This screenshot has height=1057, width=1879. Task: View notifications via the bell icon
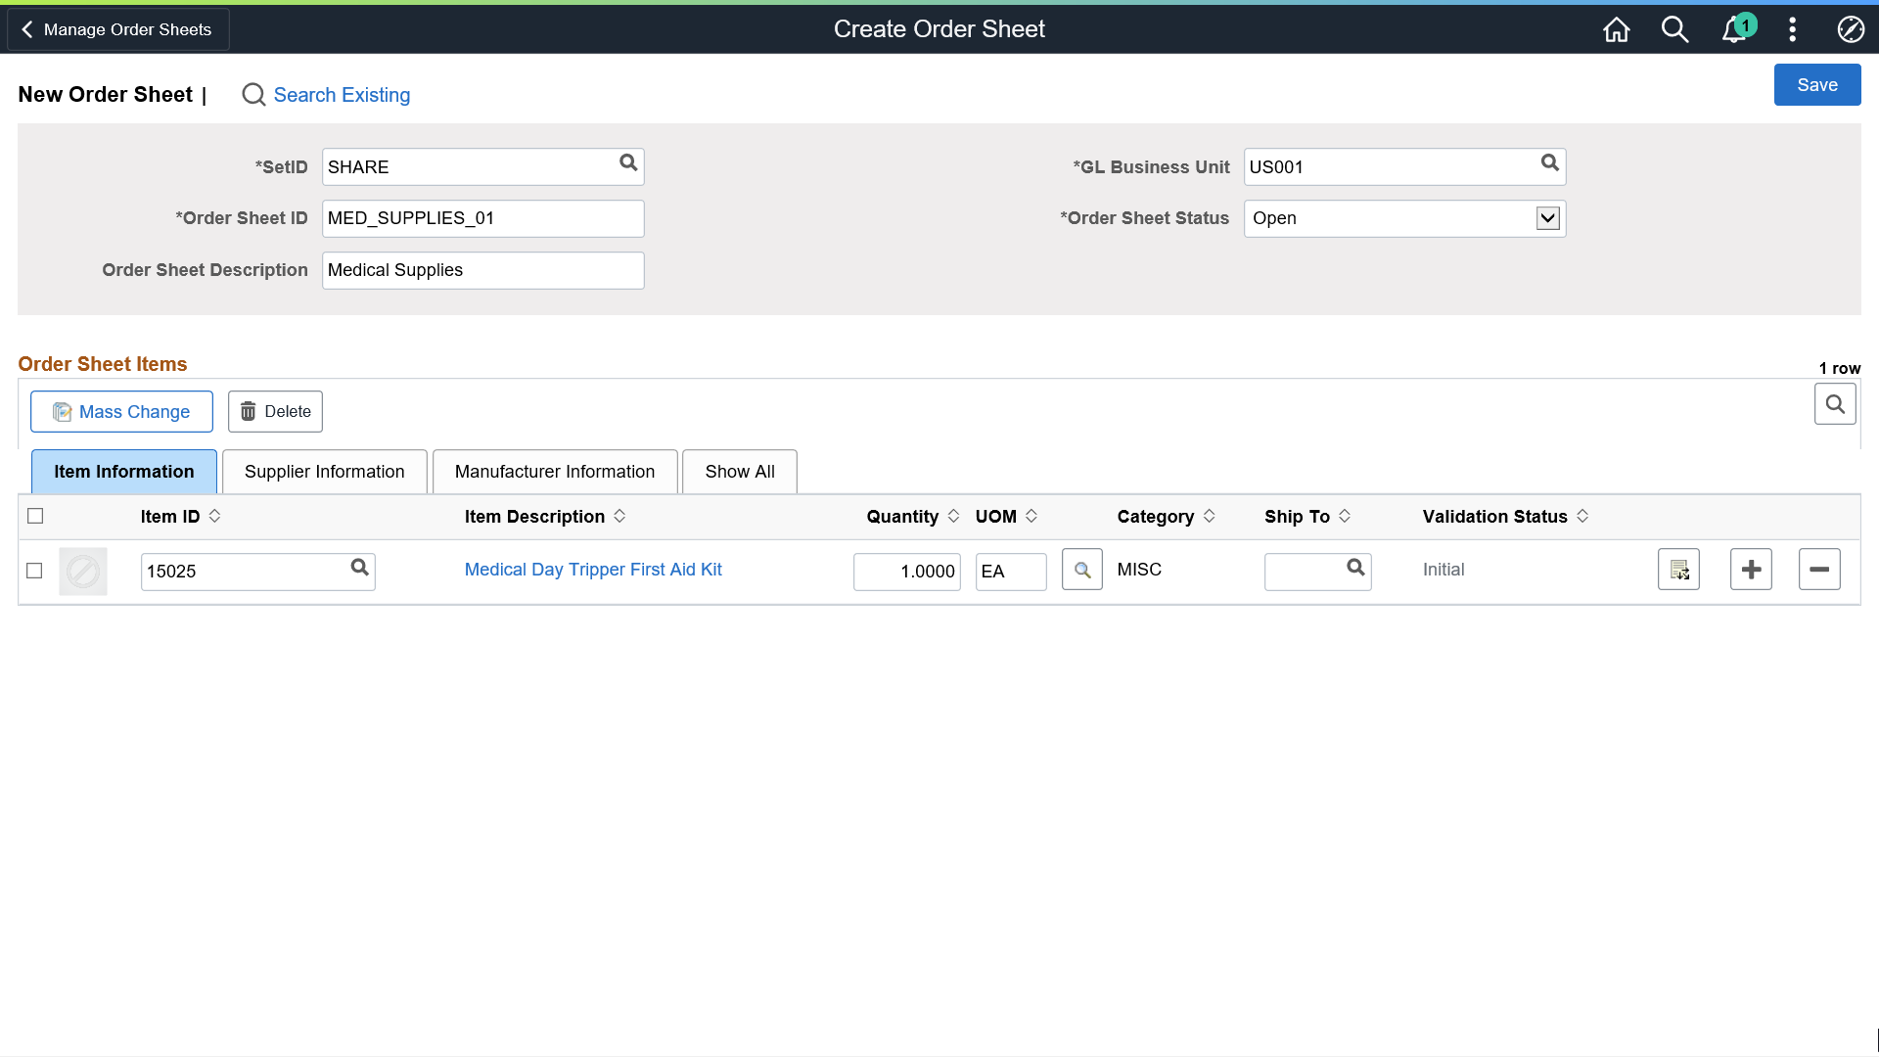(x=1734, y=29)
